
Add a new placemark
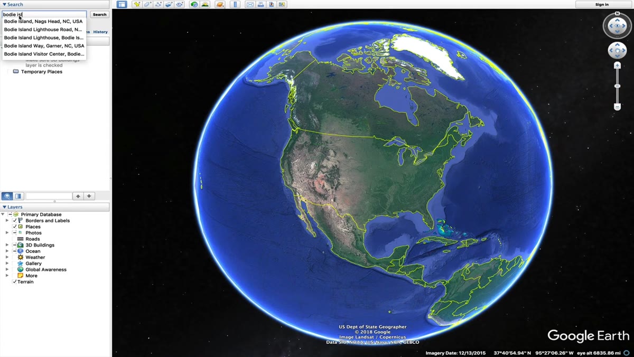137,4
